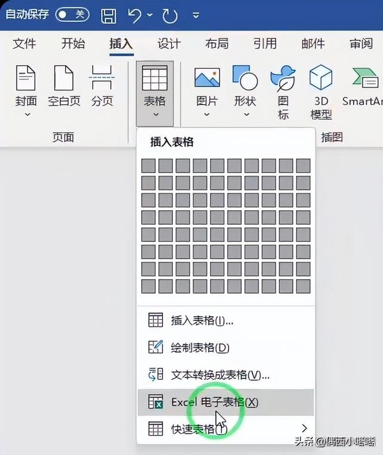This screenshot has height=455, width=383.
Task: Click the 图标 (Icons) duck icon
Action: click(x=283, y=78)
